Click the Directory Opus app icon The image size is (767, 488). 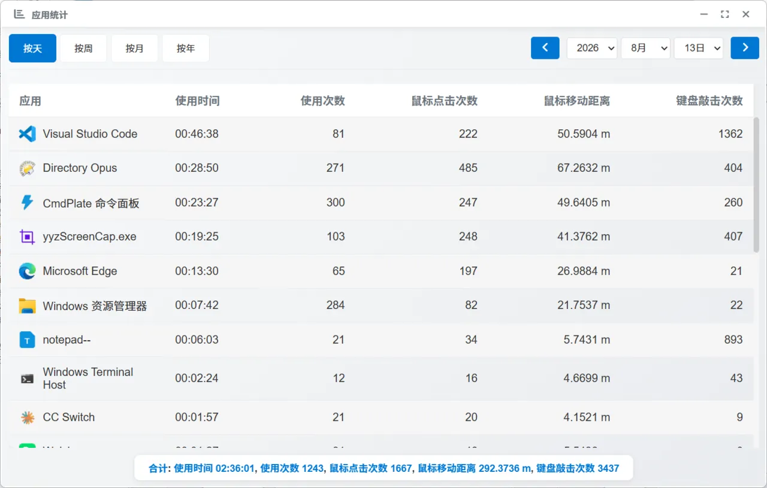pos(28,168)
